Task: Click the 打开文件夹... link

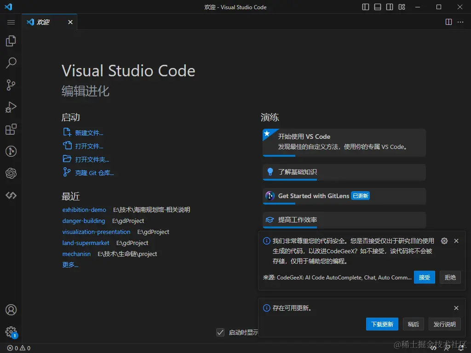Action: (x=92, y=159)
